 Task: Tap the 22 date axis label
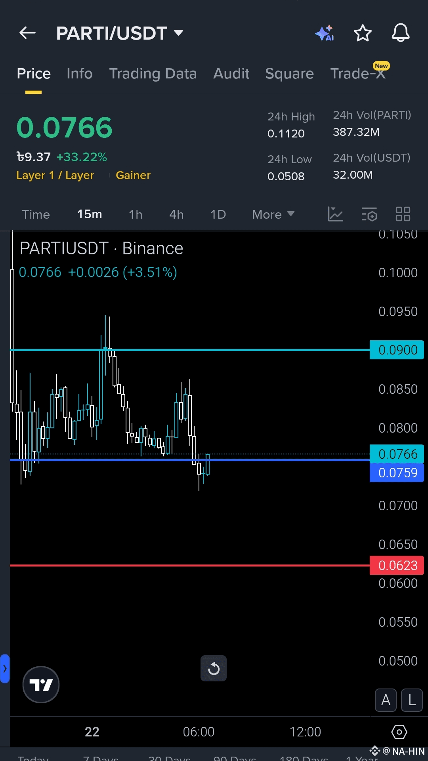click(92, 732)
